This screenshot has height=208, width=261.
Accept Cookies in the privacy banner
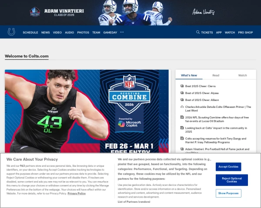pyautogui.click(x=228, y=167)
